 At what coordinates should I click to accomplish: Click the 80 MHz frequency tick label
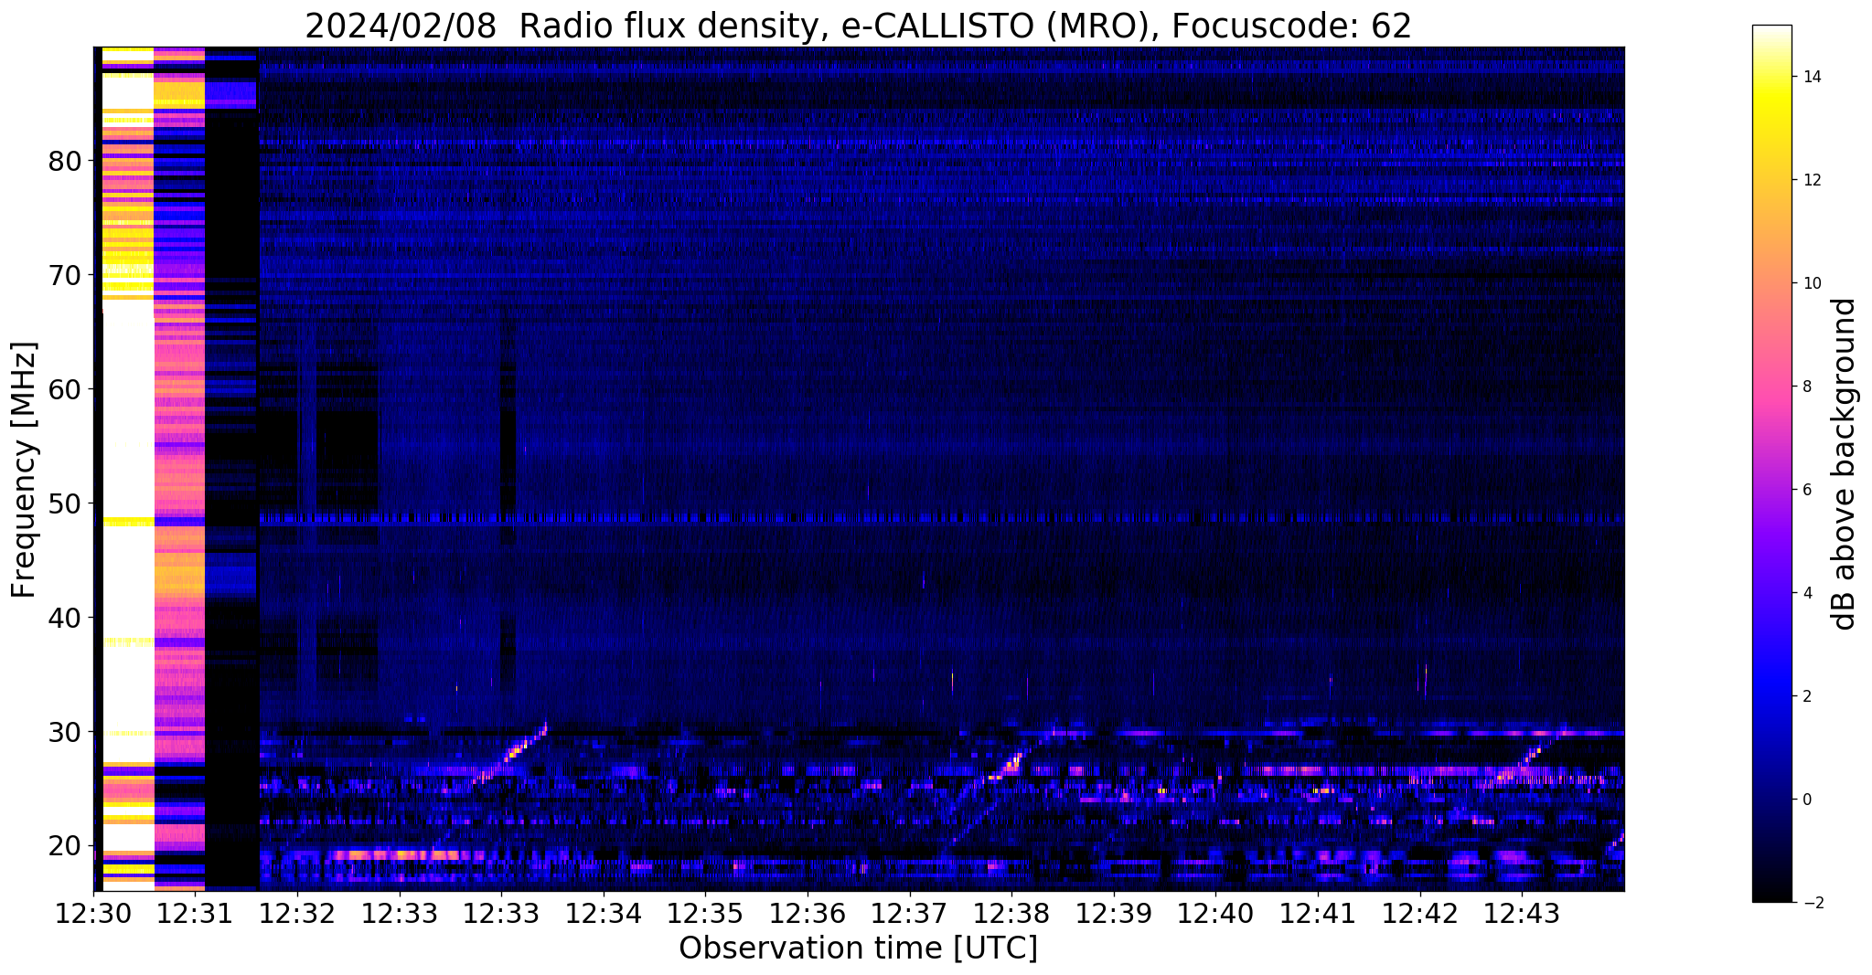[x=65, y=162]
